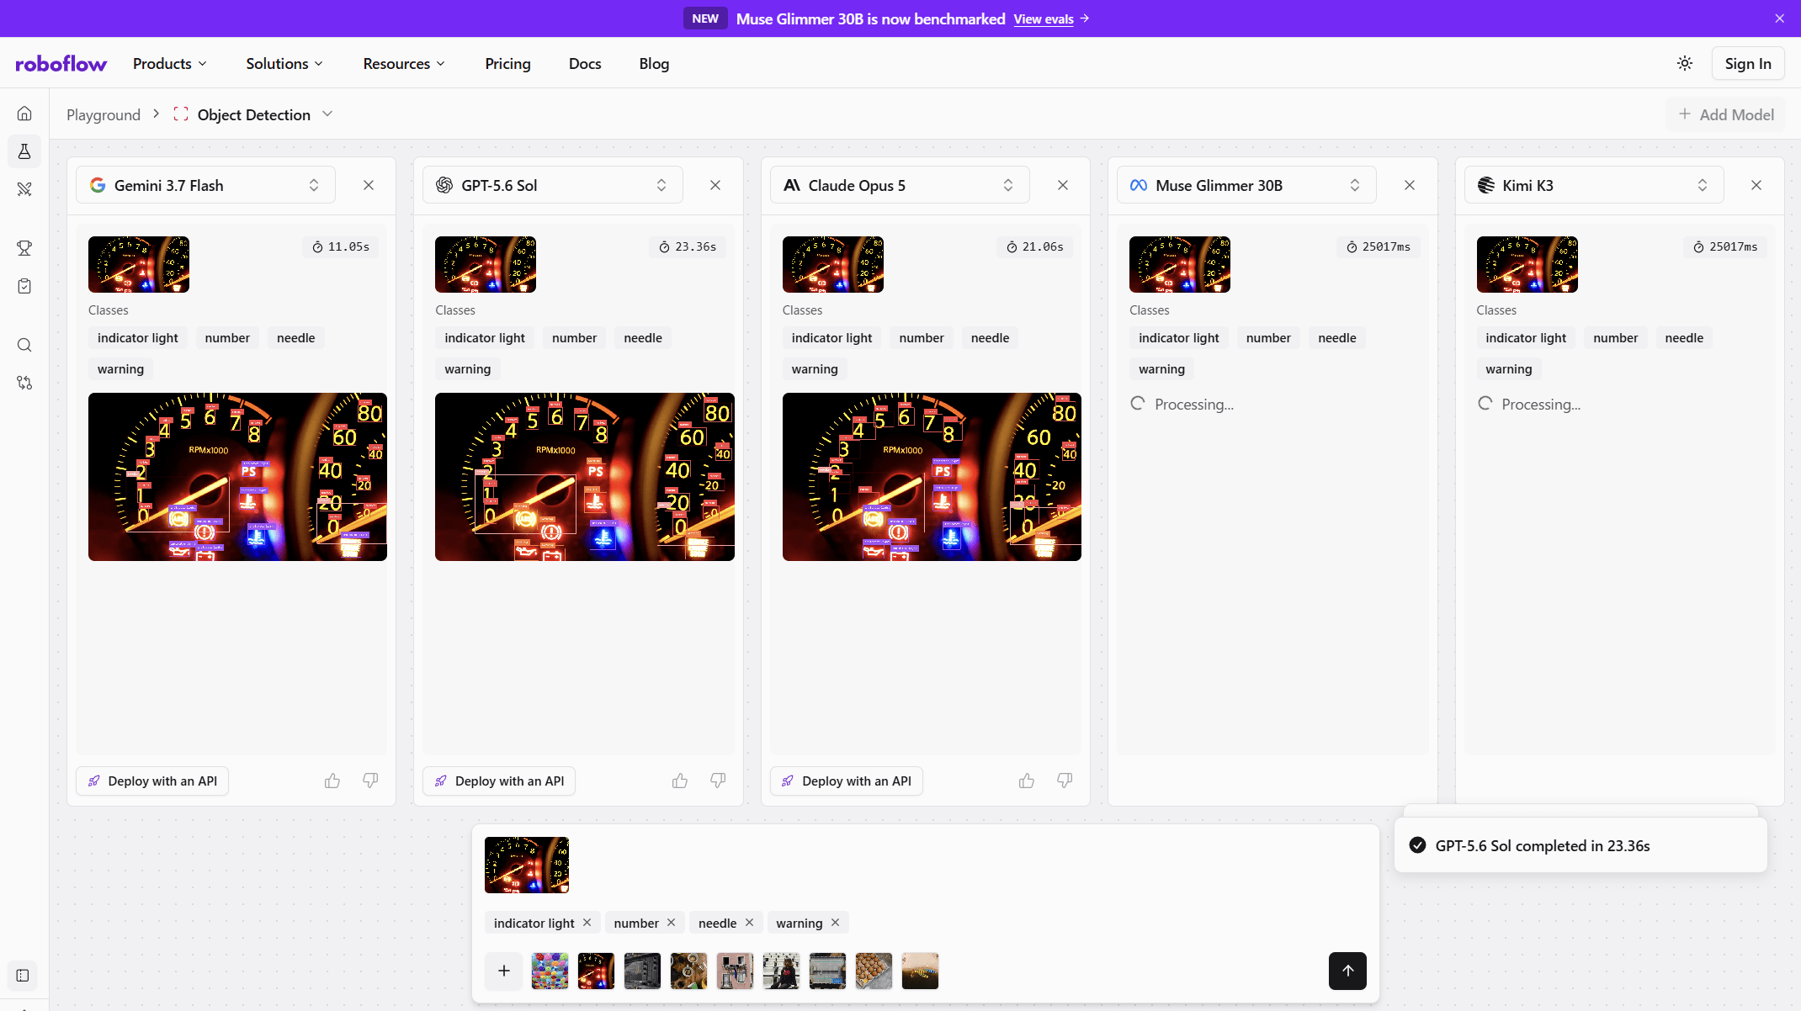Image resolution: width=1801 pixels, height=1011 pixels.
Task: Click the 11.05s timing badge
Action: [341, 246]
